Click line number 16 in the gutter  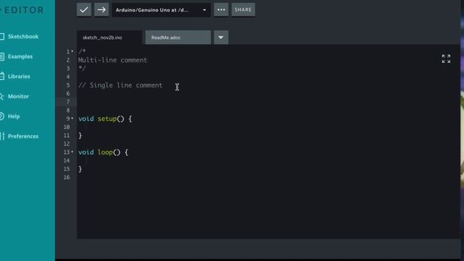[67, 177]
